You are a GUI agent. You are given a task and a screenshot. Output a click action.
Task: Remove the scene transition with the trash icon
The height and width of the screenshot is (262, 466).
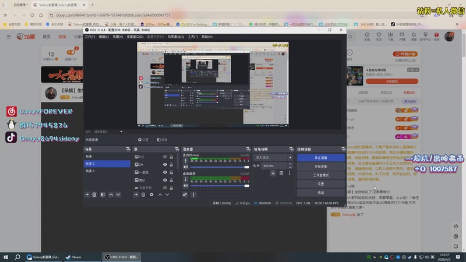pos(281,173)
